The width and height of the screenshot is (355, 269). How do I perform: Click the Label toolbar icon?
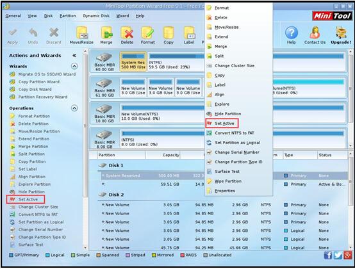click(x=189, y=35)
